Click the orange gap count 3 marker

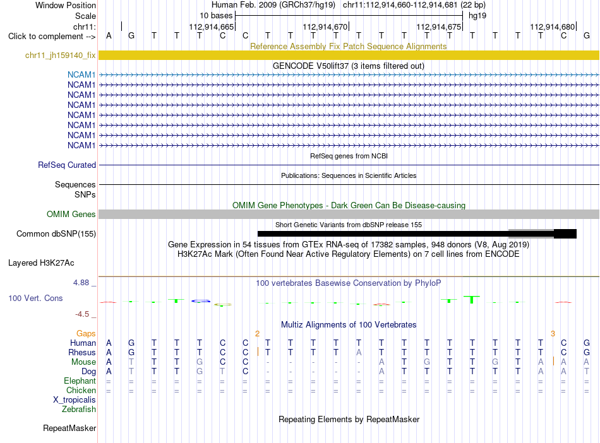[x=553, y=334]
